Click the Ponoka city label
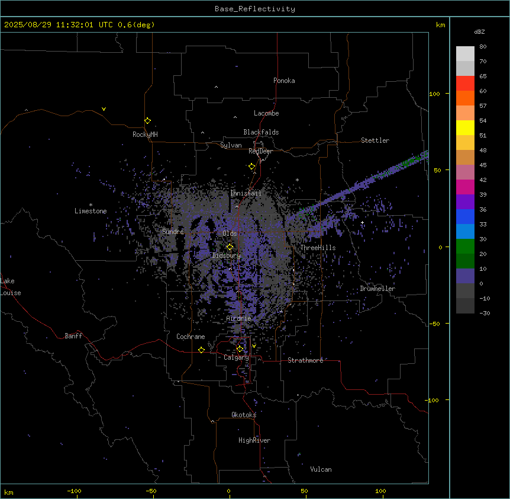The image size is (510, 499). pos(284,81)
